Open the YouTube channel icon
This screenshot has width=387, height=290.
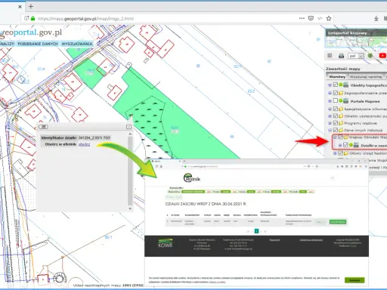coord(382,55)
